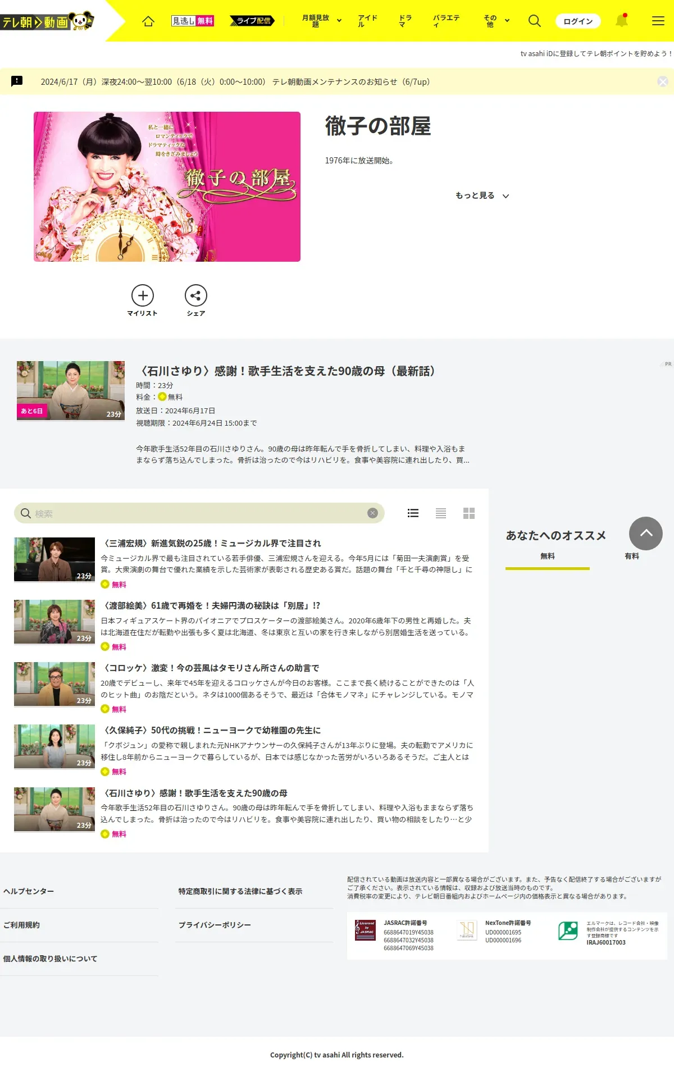
Task: Click the ログイン button
Action: tap(578, 21)
